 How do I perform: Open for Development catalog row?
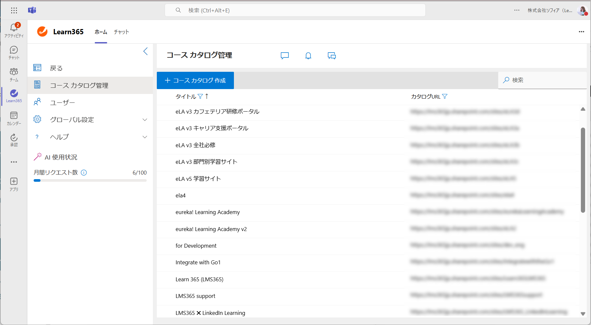tap(196, 246)
